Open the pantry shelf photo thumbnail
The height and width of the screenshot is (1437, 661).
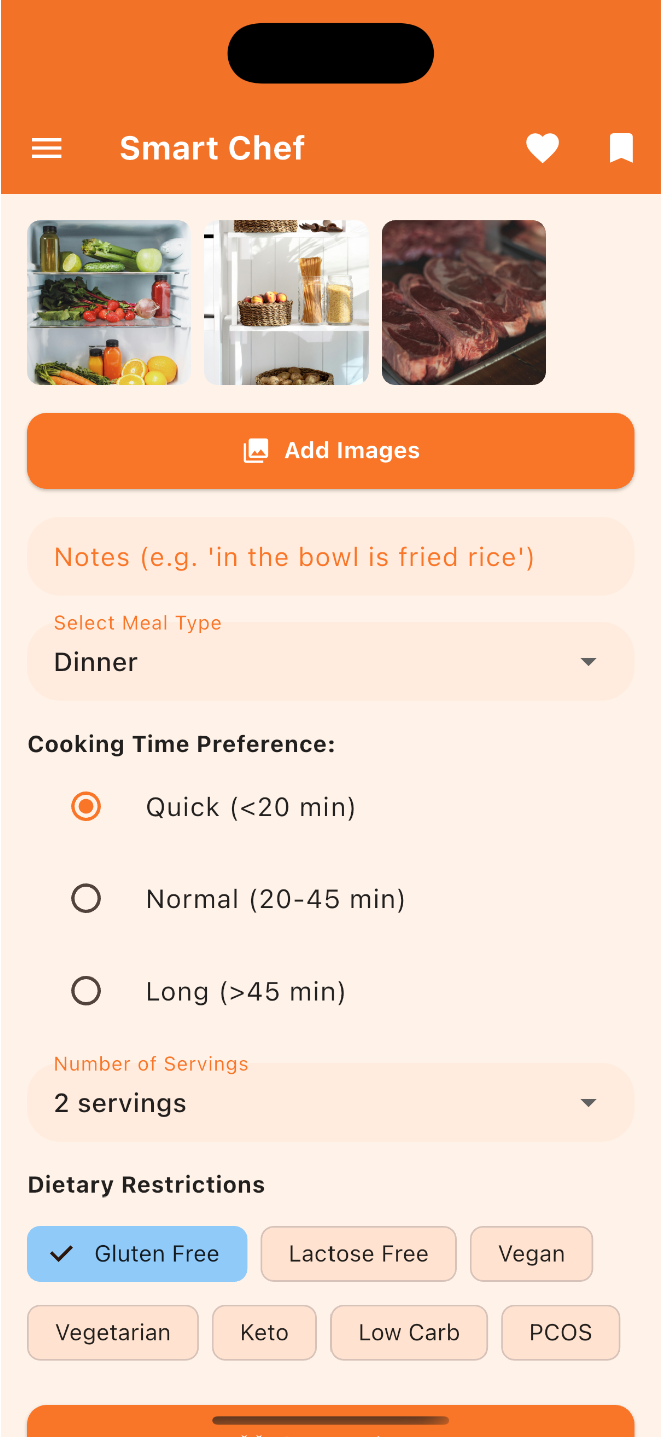coord(286,302)
